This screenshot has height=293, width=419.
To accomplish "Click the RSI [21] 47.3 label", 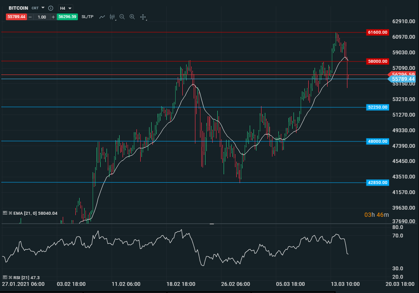I will point(27,277).
